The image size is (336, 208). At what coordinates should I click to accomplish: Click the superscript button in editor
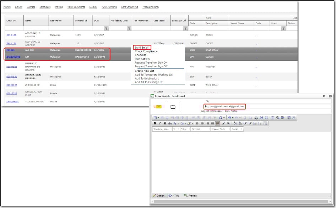pos(224,123)
